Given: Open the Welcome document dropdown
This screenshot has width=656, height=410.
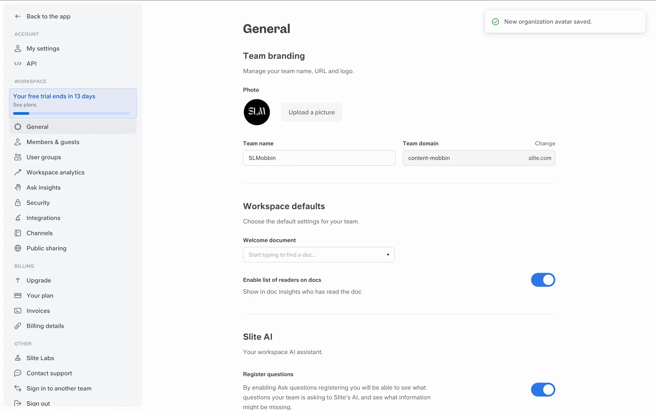Looking at the screenshot, I should (x=314, y=255).
